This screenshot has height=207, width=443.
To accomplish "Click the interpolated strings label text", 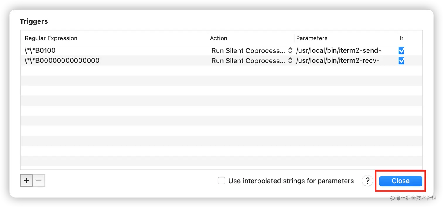I will [x=291, y=181].
